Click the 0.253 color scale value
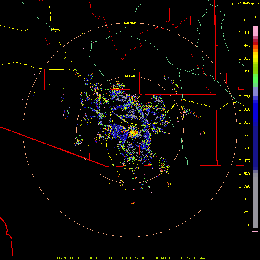The height and width of the screenshot is (260, 260). (245, 212)
